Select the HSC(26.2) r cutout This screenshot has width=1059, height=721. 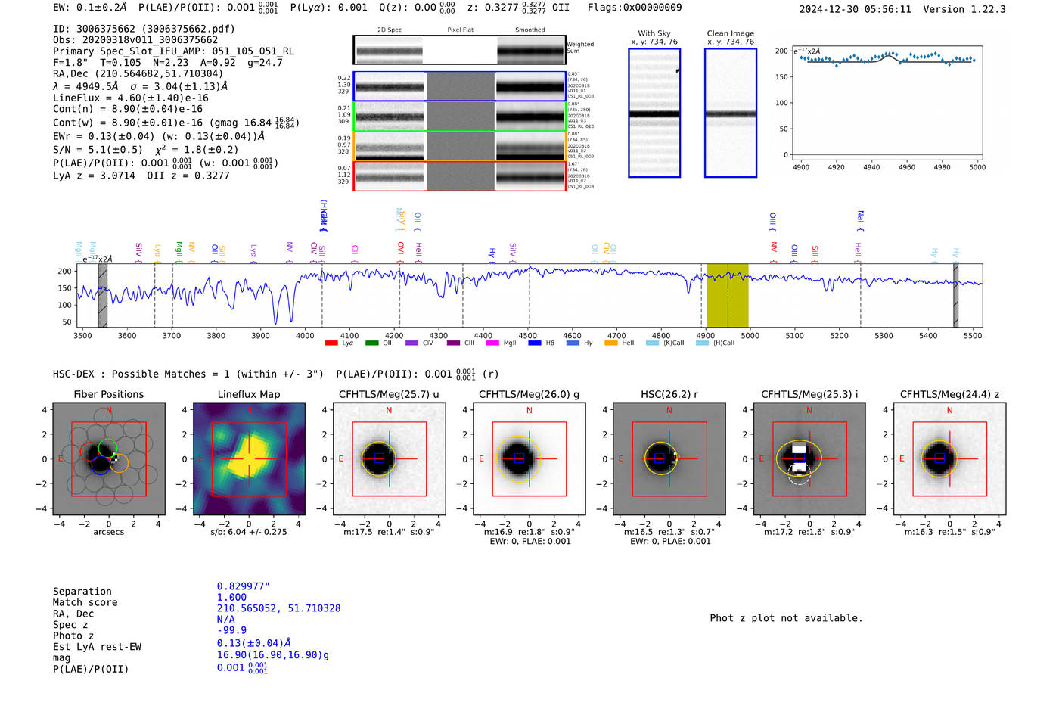click(669, 458)
